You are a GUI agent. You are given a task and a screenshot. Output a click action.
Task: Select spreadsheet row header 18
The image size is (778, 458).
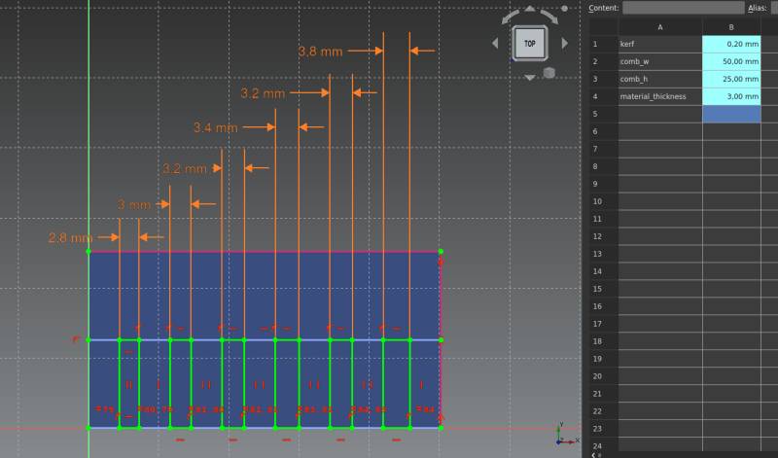tap(603, 341)
